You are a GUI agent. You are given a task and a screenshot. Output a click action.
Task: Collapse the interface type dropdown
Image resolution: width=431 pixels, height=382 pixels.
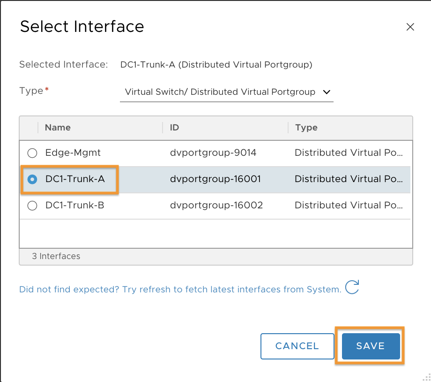(x=327, y=92)
